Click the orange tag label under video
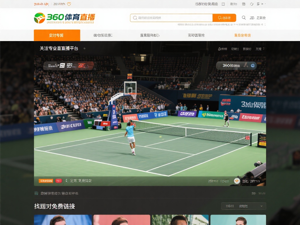 click(46, 181)
